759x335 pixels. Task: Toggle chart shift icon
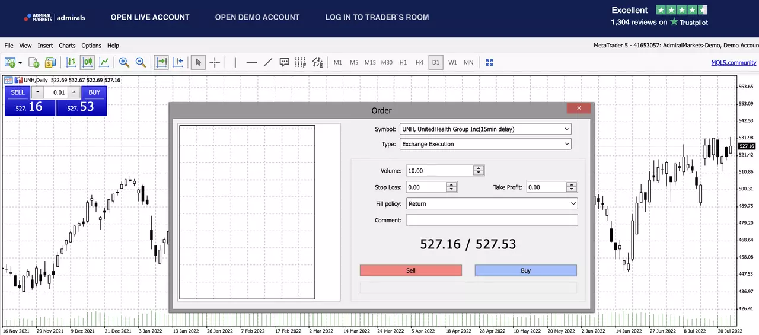coord(178,62)
